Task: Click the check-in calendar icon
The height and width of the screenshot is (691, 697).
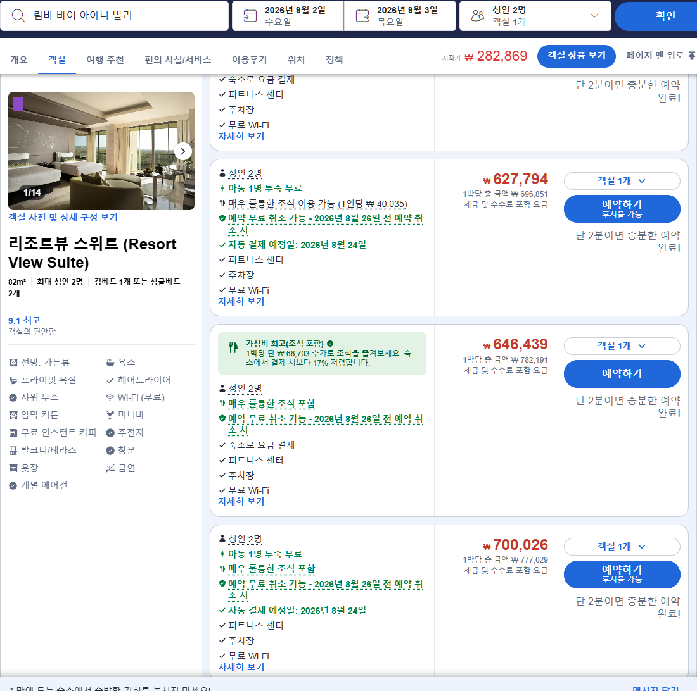Action: tap(250, 16)
